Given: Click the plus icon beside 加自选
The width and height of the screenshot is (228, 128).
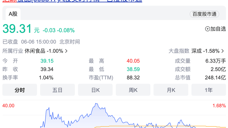Looking at the screenshot, I should [x=207, y=29].
